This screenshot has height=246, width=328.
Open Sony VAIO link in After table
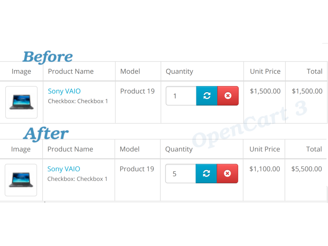[64, 169]
